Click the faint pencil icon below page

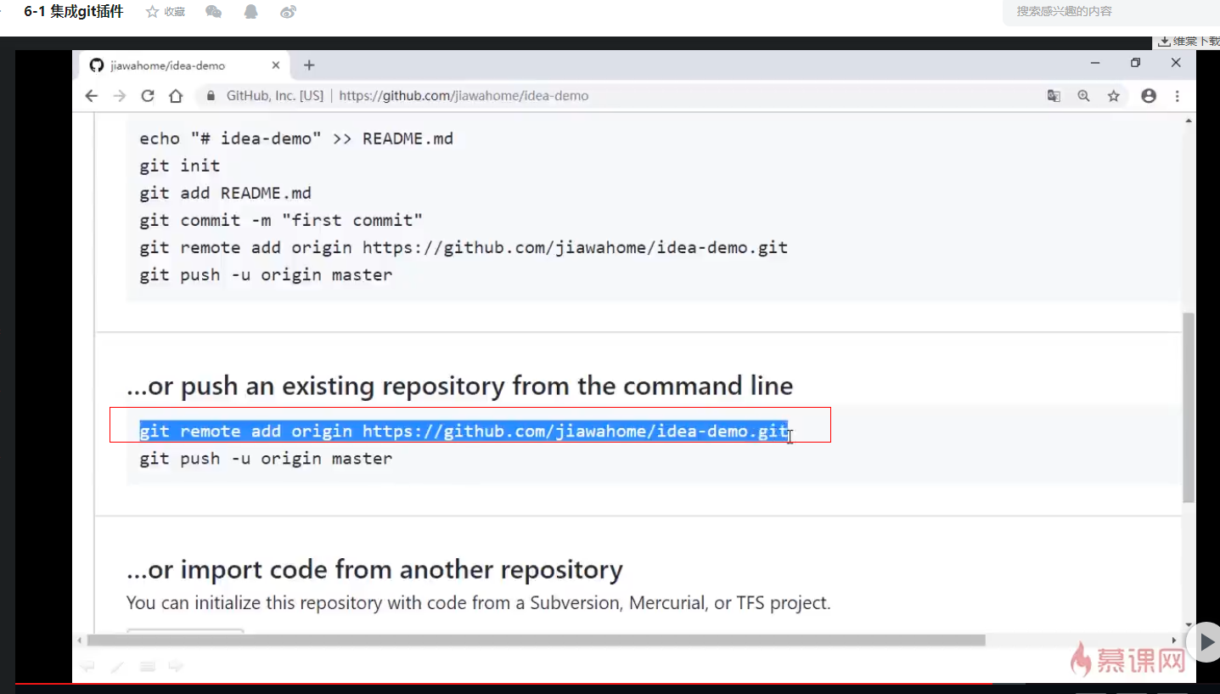(117, 667)
